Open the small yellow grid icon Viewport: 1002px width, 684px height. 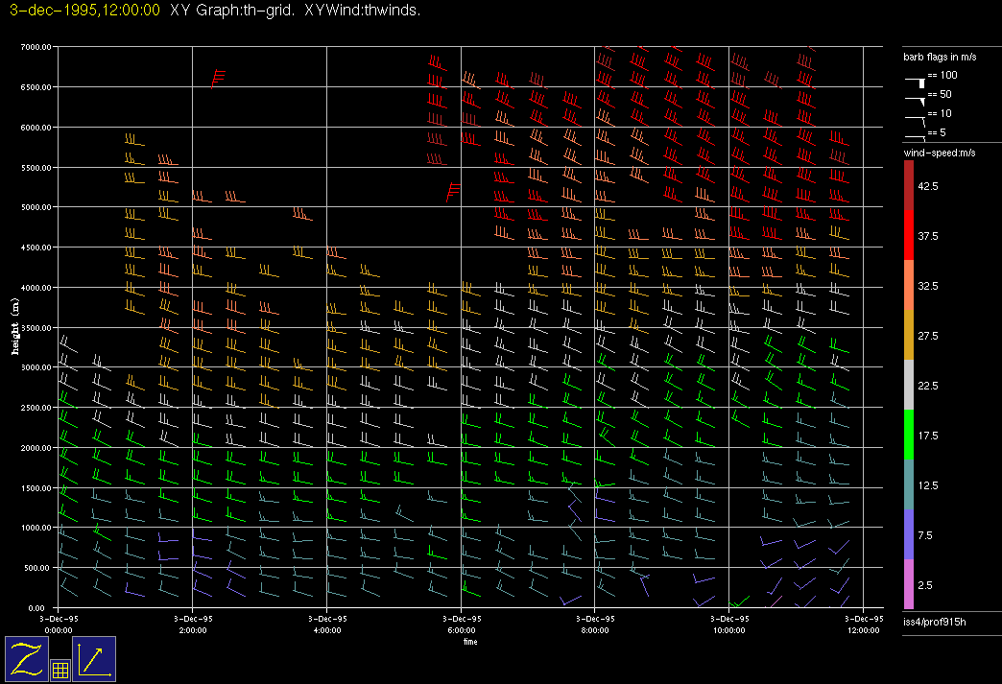[x=60, y=671]
